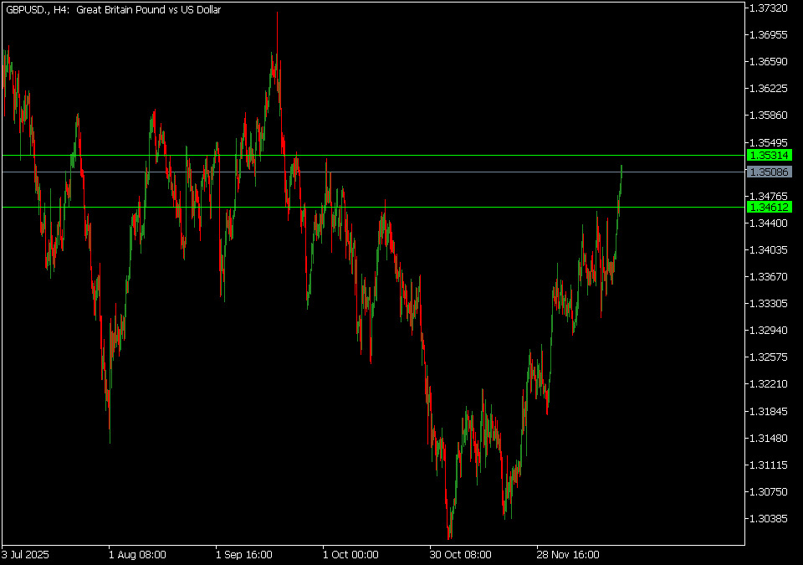The image size is (803, 565).
Task: Select the 1 Aug 08:00 time label
Action: tap(137, 554)
